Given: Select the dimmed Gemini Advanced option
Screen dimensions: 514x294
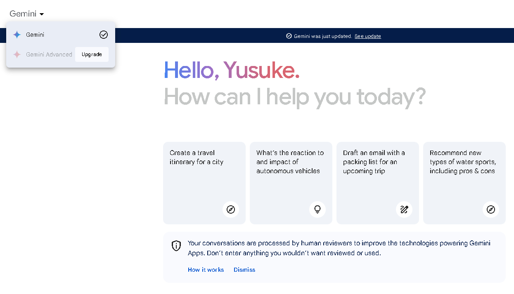Looking at the screenshot, I should [49, 54].
